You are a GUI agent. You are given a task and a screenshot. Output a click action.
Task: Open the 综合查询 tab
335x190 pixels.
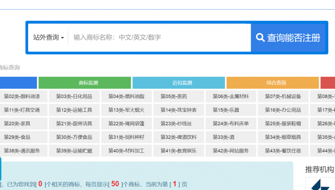[273, 83]
